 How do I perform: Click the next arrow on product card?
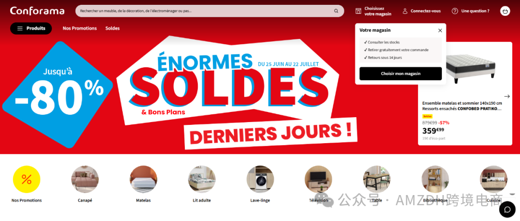507,96
